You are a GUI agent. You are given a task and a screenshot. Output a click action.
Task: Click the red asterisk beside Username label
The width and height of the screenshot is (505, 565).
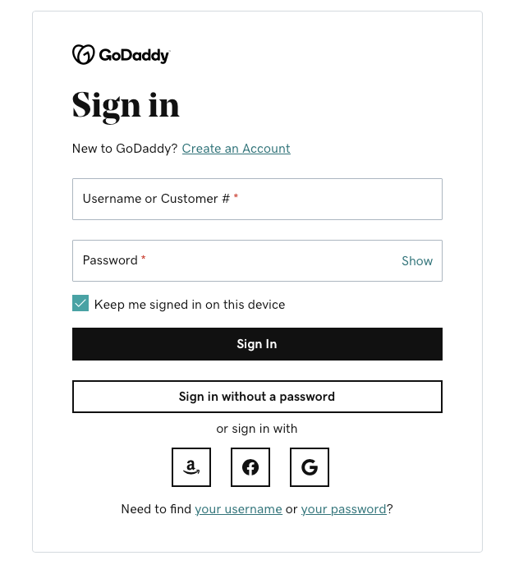236,196
